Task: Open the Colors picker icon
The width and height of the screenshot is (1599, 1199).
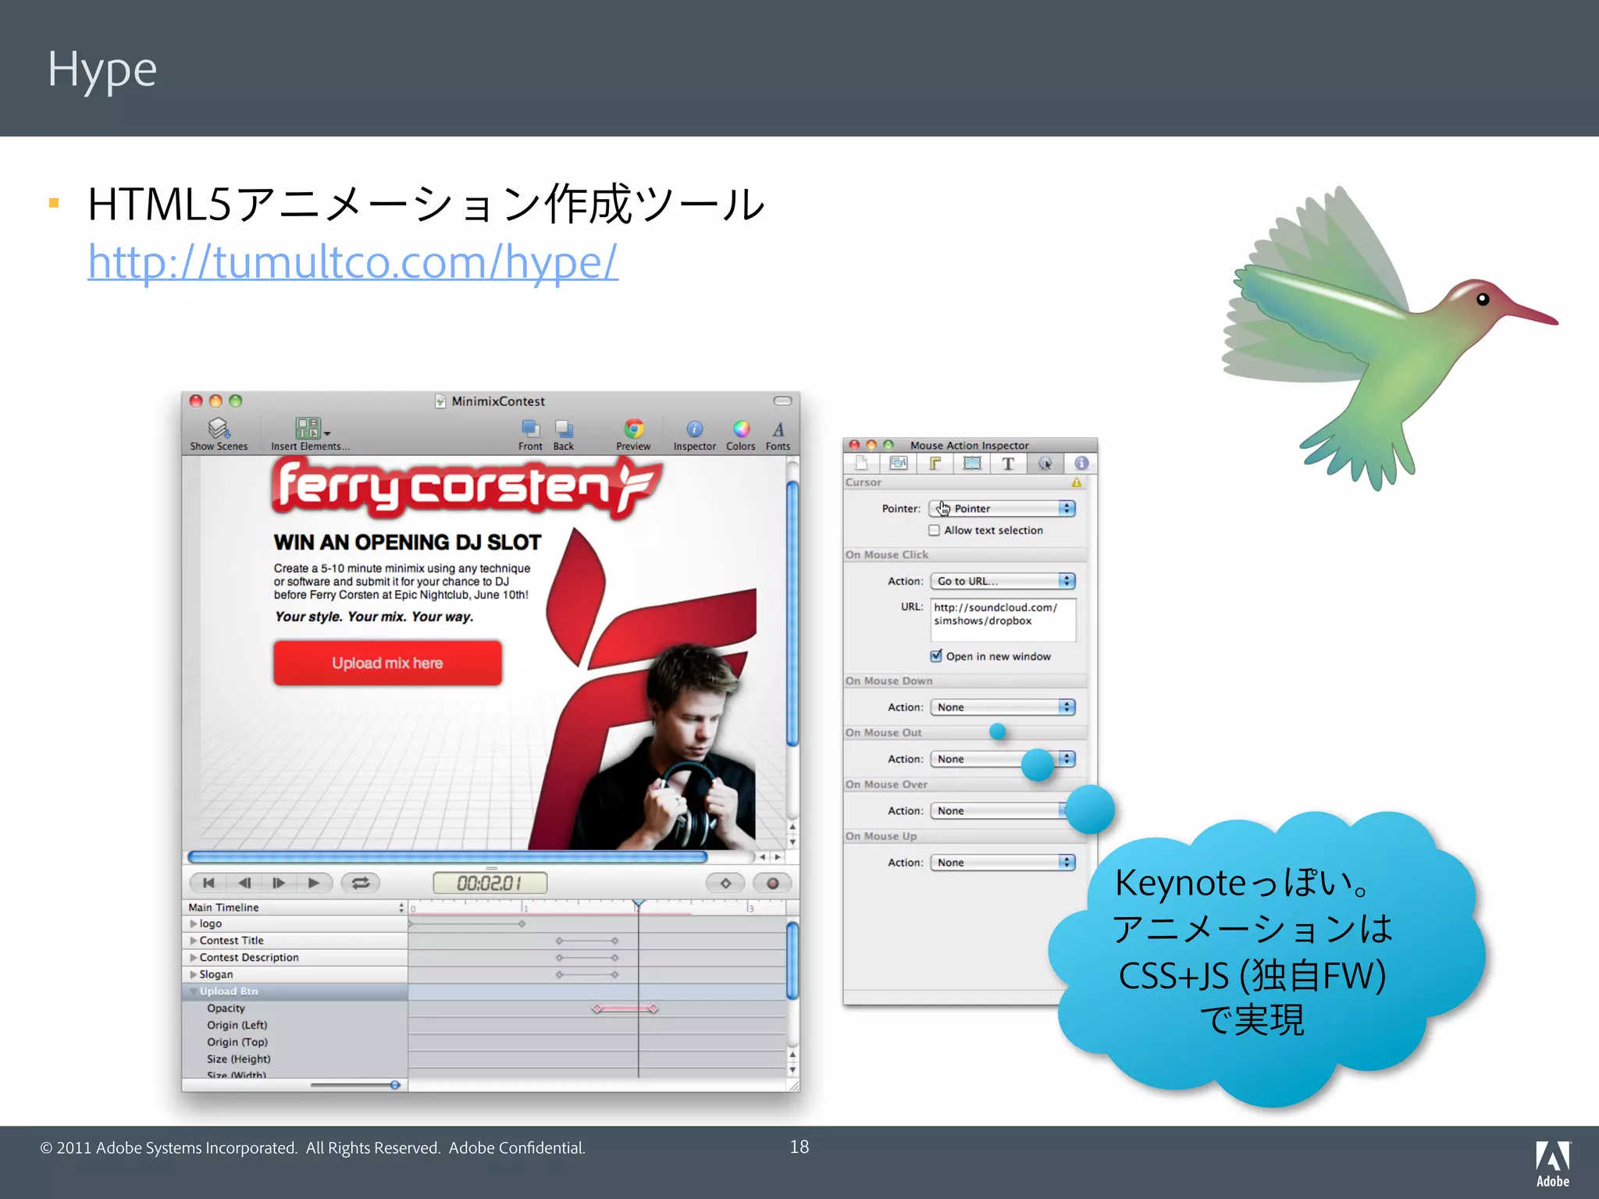Action: (x=741, y=428)
